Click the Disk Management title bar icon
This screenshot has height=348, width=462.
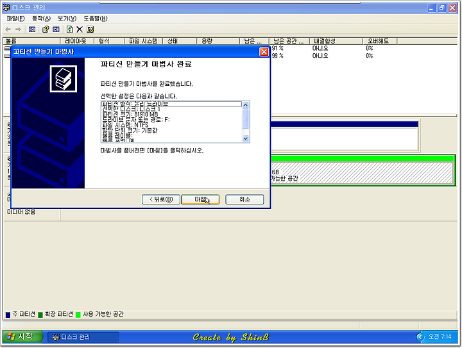[x=6, y=7]
